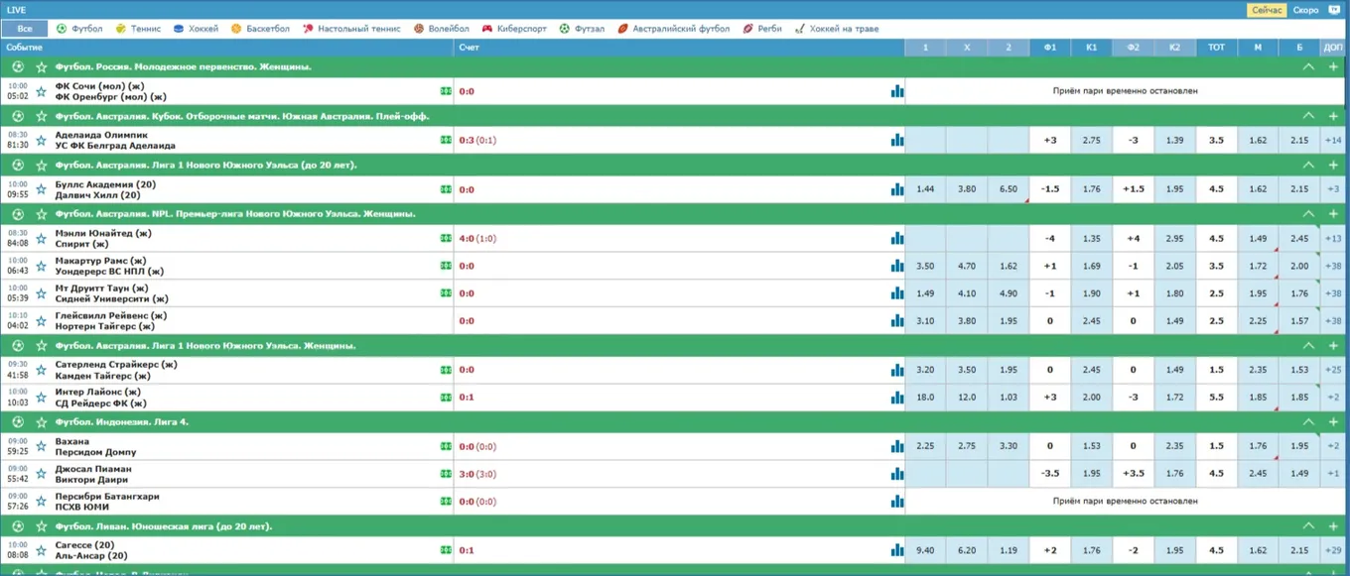Select the Баскетбол sport tab
The image size is (1350, 576).
point(260,29)
